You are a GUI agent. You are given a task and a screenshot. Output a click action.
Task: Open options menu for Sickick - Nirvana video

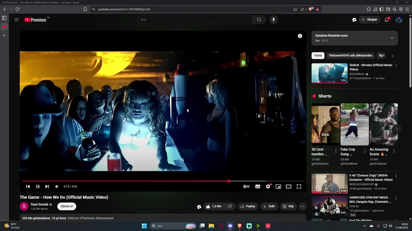[x=396, y=65]
